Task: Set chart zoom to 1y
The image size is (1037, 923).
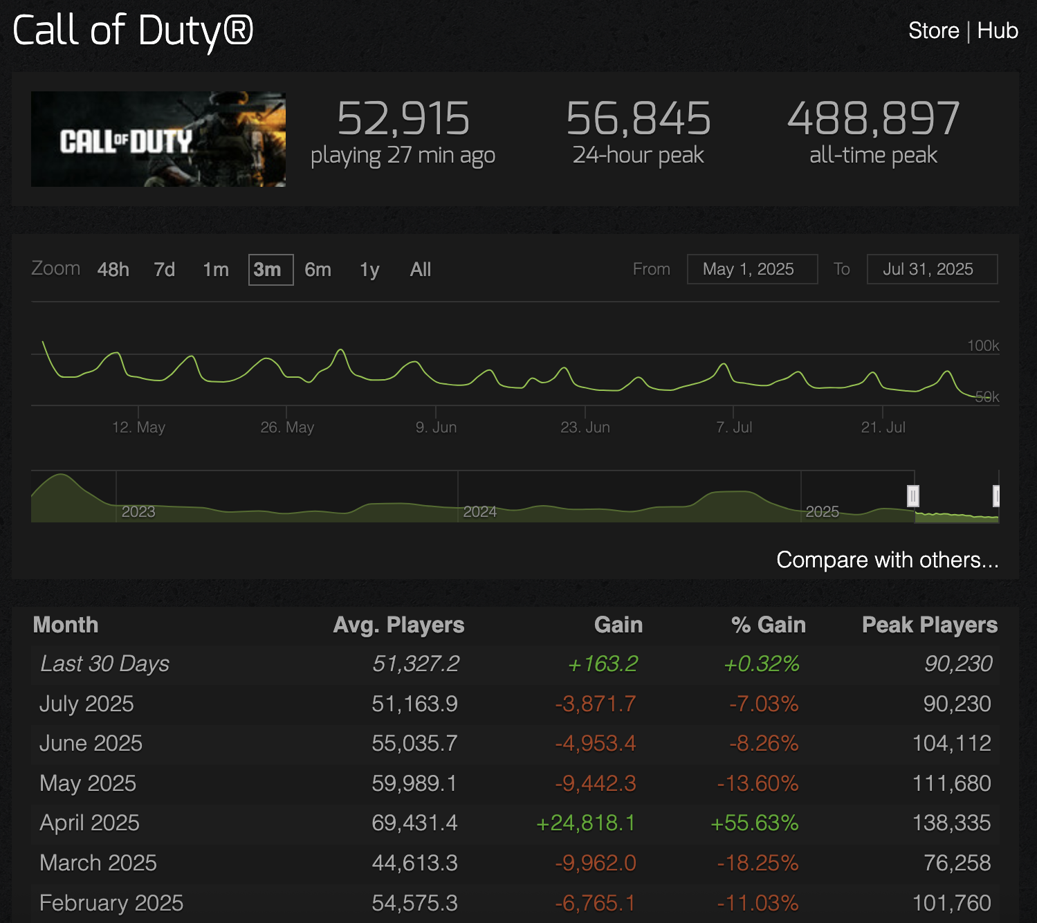Action: [x=369, y=269]
